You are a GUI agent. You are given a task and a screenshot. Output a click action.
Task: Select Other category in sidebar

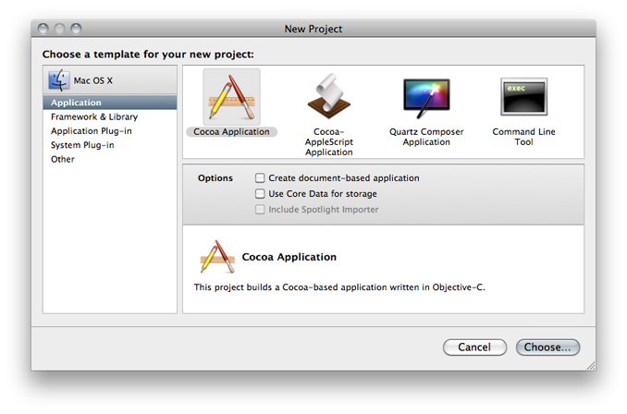(x=63, y=159)
